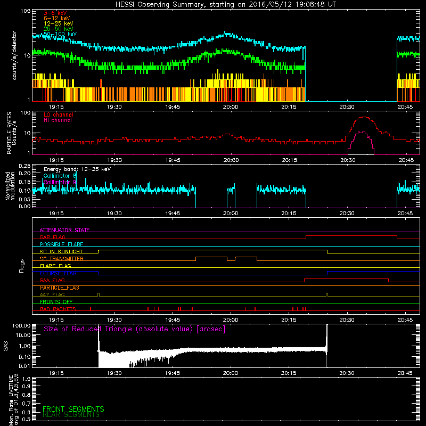Click the HESSI Observing Summary title text
The image size is (426, 426).
tap(225, 5)
